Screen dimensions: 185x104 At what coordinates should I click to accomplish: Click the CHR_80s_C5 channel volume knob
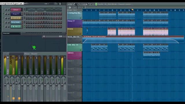point(8,27)
